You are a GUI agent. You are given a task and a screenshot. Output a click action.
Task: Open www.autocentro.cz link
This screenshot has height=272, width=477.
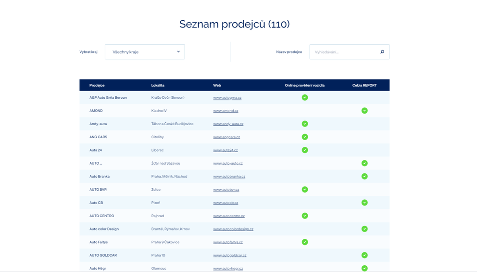pos(229,216)
